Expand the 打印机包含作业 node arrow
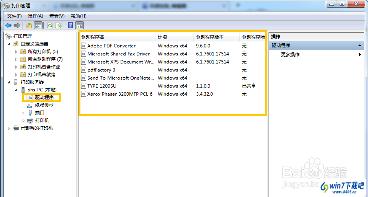 (16, 67)
